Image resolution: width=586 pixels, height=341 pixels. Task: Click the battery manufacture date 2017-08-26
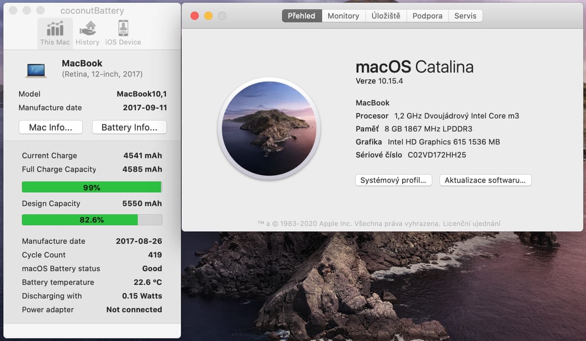tap(139, 241)
